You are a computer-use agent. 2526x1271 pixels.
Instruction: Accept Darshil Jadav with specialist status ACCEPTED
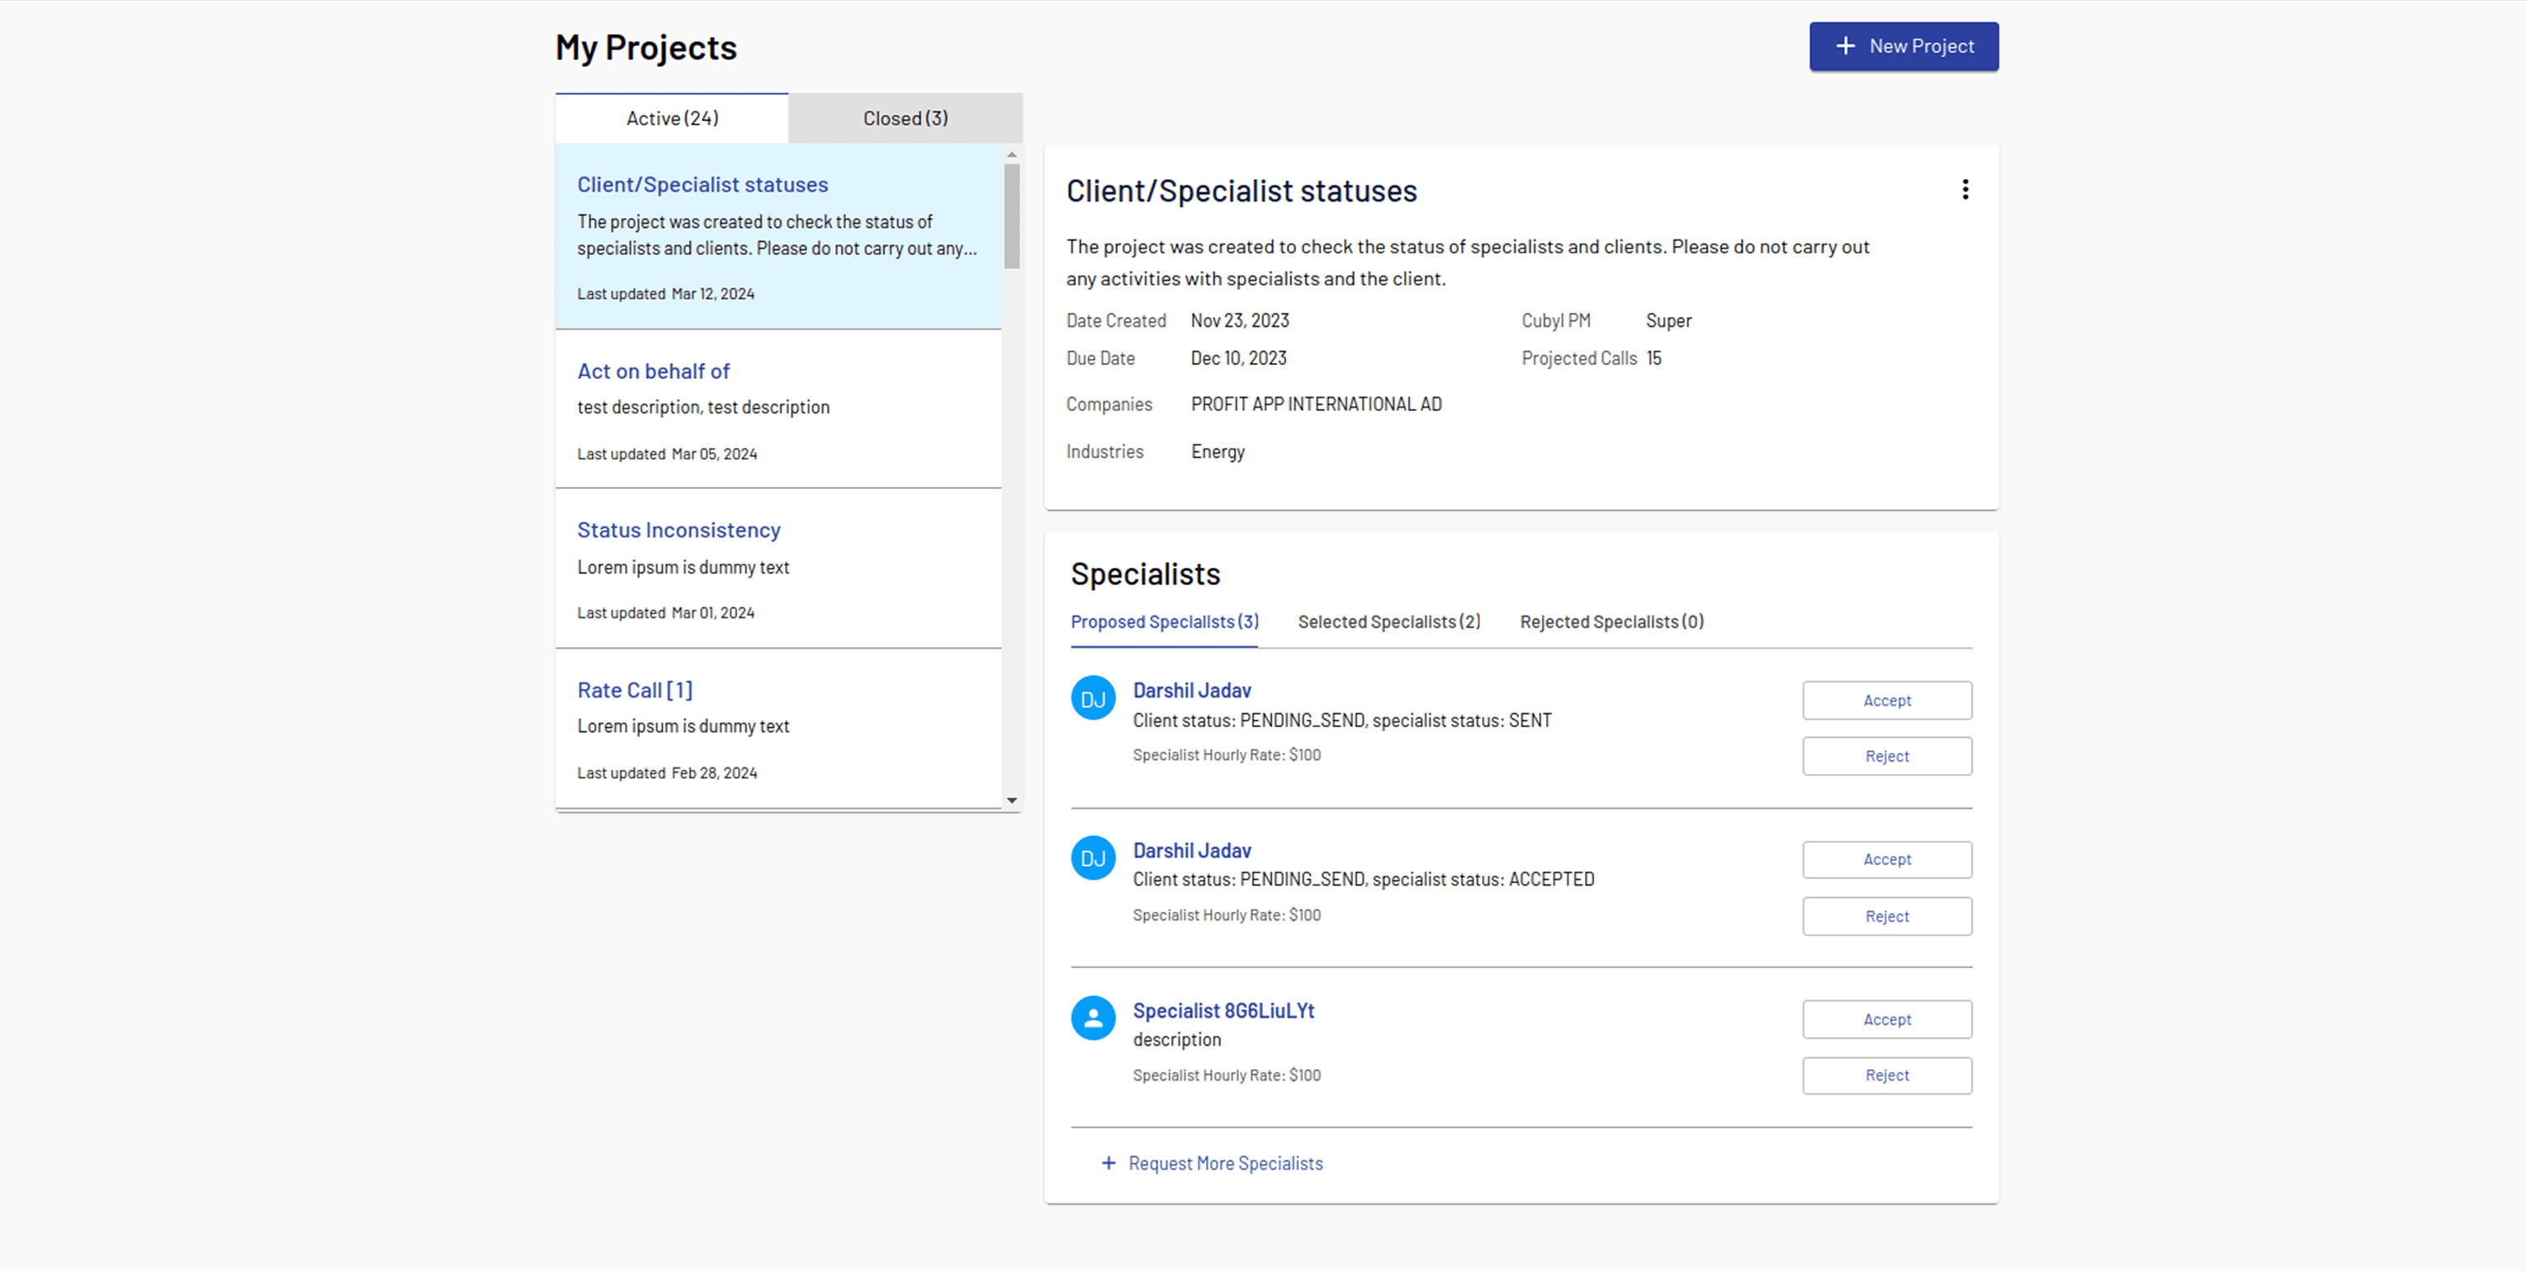pos(1886,859)
